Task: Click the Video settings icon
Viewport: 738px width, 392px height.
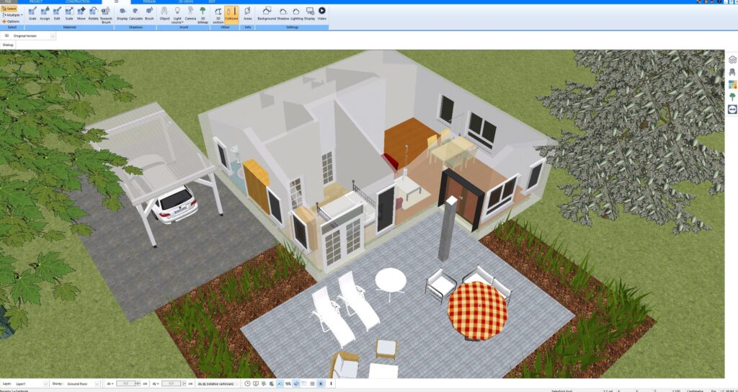Action: (x=321, y=13)
